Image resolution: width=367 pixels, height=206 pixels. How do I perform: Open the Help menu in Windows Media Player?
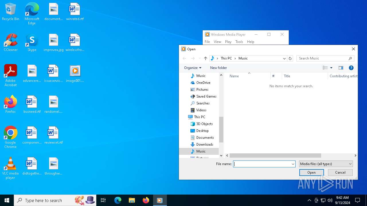click(251, 42)
